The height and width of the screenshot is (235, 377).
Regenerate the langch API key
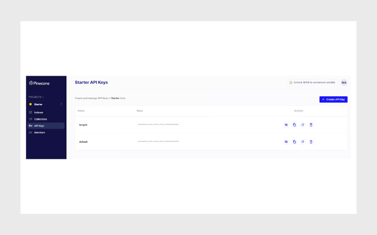[x=303, y=125]
